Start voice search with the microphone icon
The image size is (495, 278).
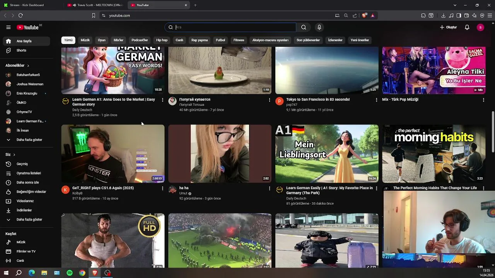point(319,27)
